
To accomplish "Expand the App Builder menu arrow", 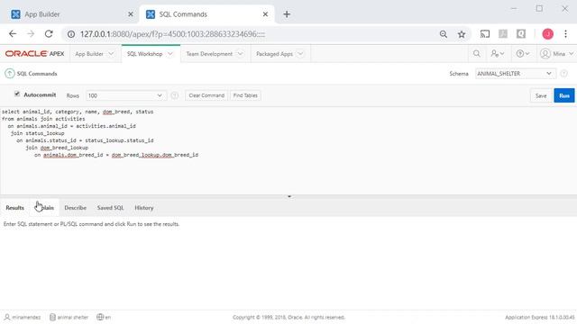I will coord(111,54).
